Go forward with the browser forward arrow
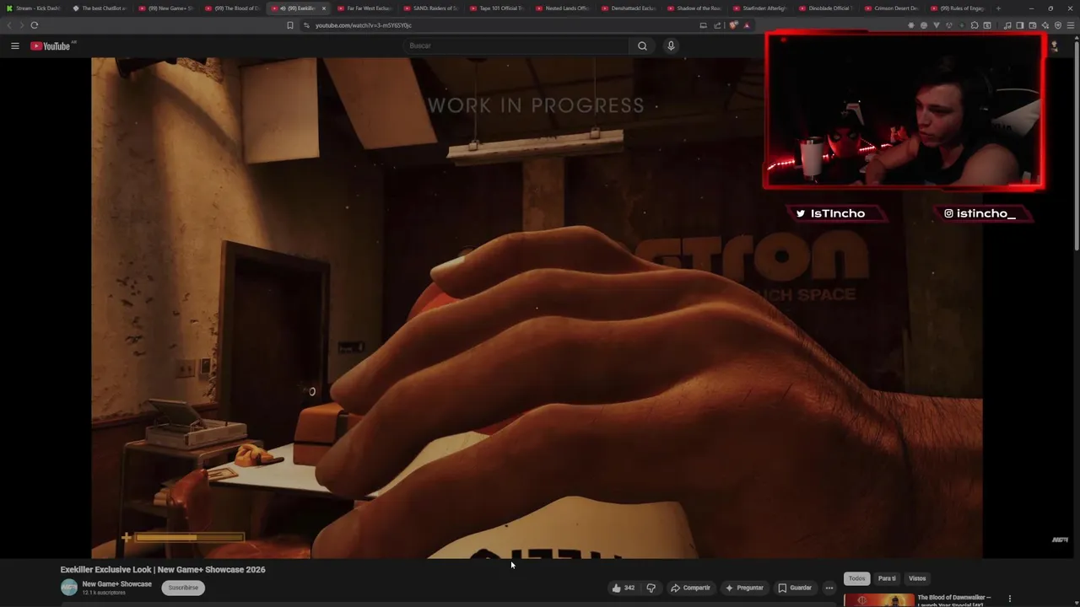Screen dimensions: 1080x607 (22, 25)
